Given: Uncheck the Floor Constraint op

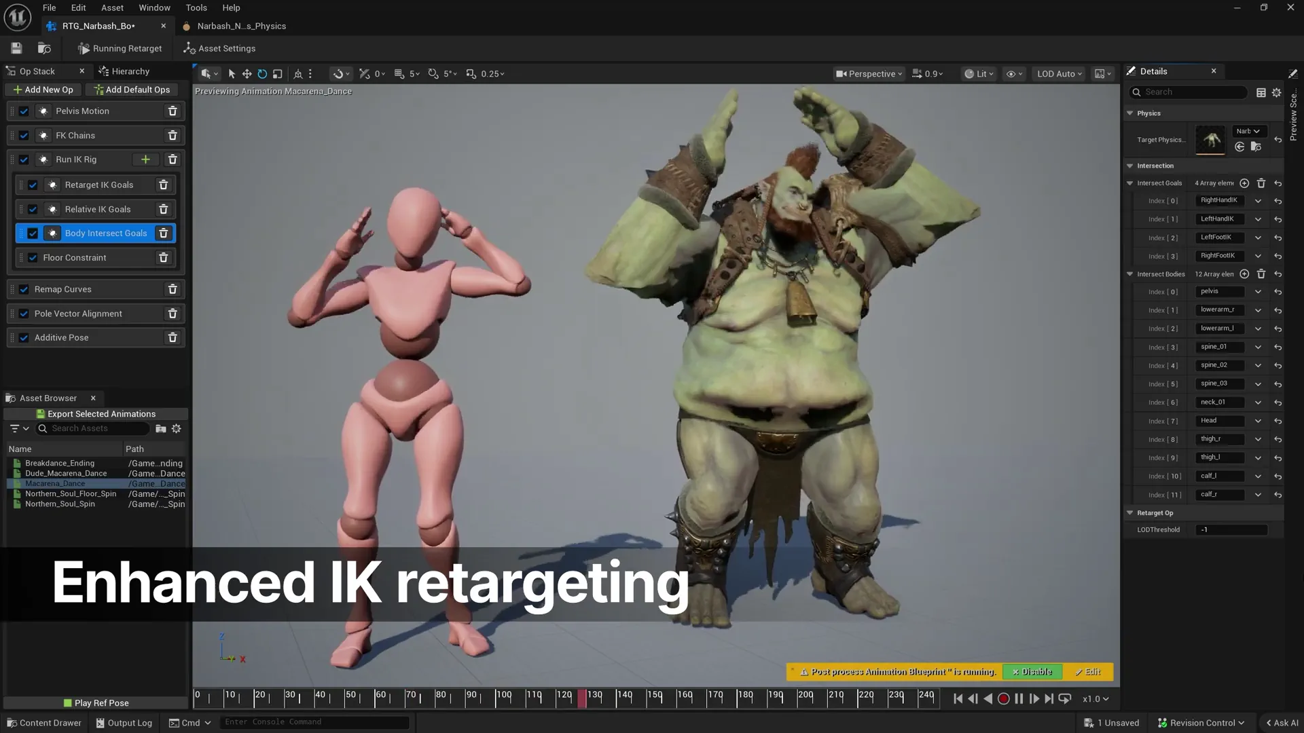Looking at the screenshot, I should (x=33, y=258).
